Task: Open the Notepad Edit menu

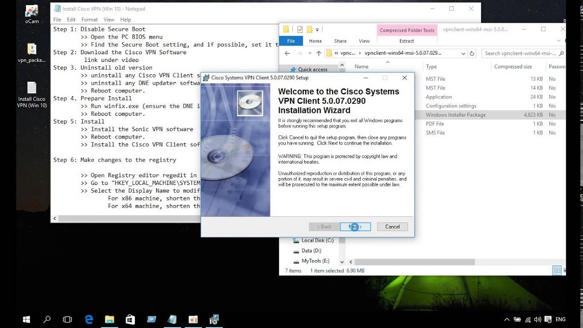Action: click(x=71, y=20)
